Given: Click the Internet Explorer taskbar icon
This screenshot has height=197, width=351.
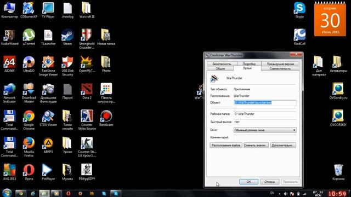Looking at the screenshot, I should coord(33,193).
